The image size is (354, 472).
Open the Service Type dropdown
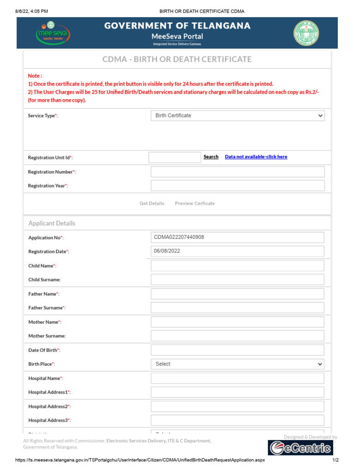(237, 116)
